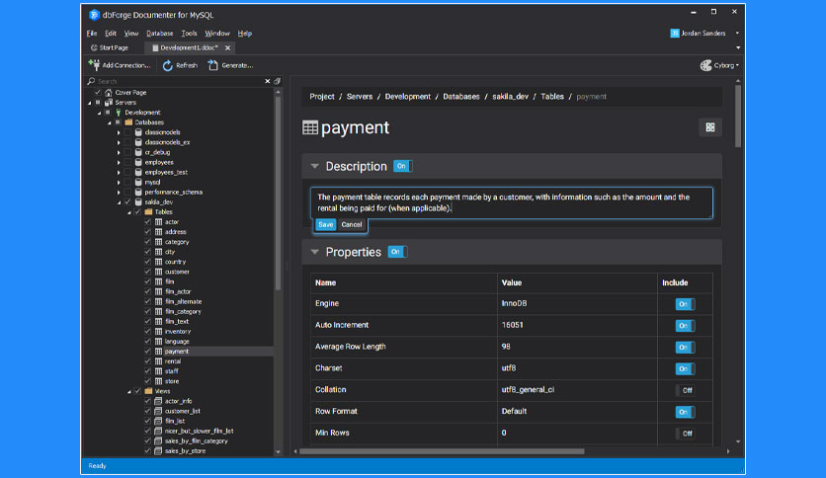This screenshot has height=478, width=826.
Task: Click the dbForge application logo icon
Action: (94, 15)
